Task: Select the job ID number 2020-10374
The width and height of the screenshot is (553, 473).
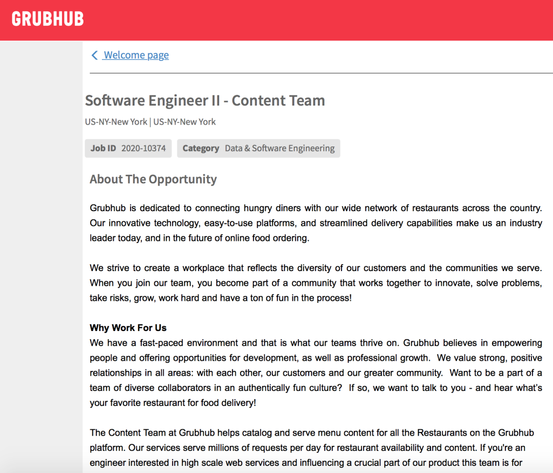Action: tap(143, 149)
